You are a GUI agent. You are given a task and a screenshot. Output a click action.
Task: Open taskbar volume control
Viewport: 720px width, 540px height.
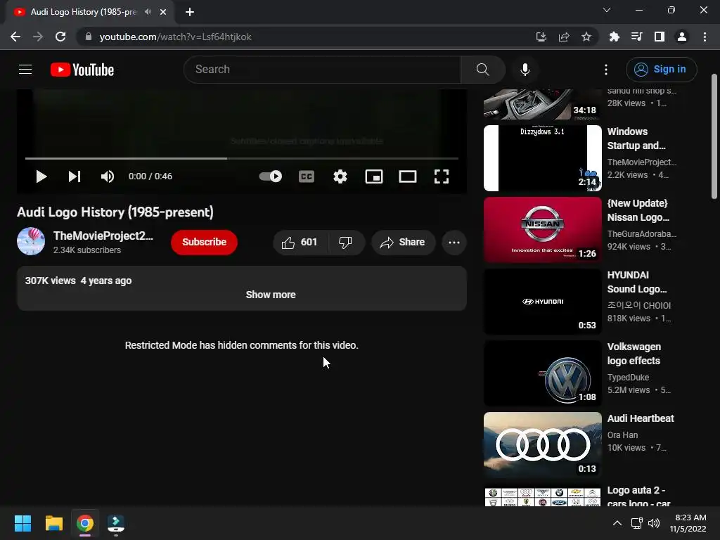(654, 523)
